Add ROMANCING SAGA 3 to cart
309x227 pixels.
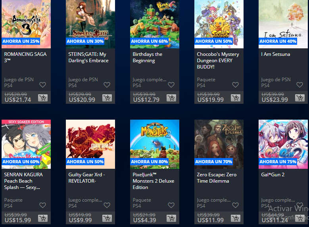tap(43, 97)
